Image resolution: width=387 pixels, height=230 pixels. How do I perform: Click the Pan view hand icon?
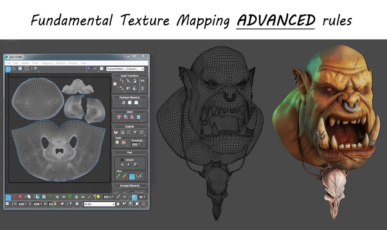[118, 204]
